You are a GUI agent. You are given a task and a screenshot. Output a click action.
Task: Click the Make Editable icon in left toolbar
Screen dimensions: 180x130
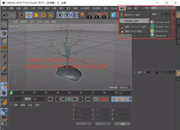[4, 24]
